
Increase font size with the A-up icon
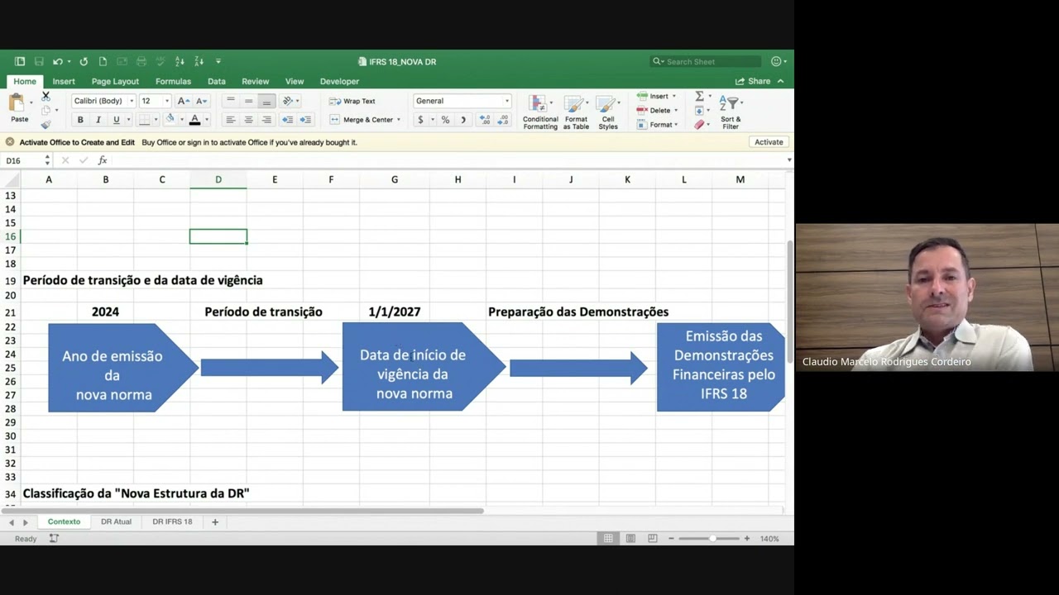click(184, 101)
